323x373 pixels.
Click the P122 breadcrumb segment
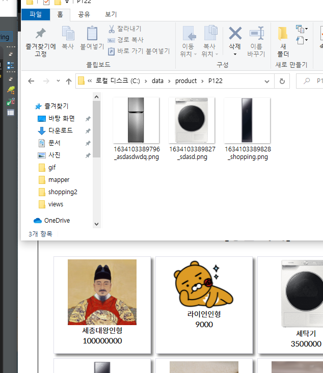click(216, 81)
